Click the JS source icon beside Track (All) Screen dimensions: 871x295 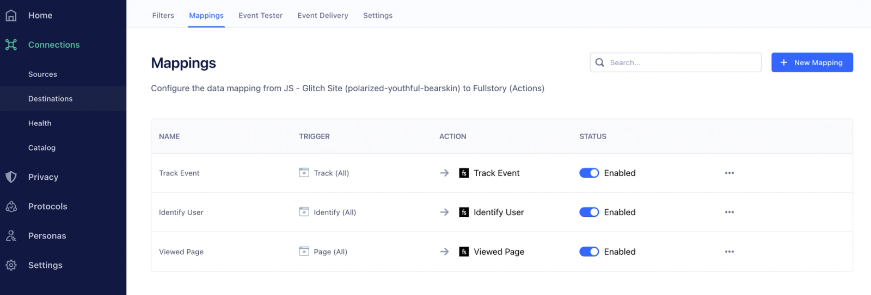(304, 173)
